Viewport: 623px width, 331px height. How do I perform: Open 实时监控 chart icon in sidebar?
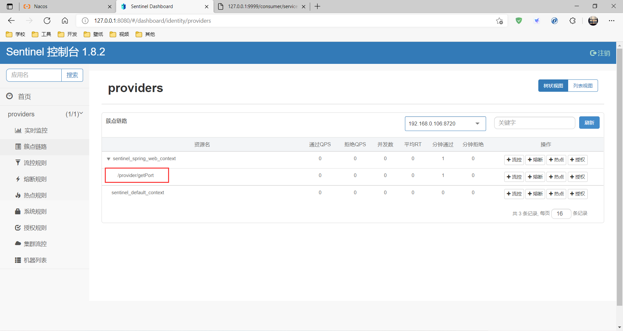18,130
